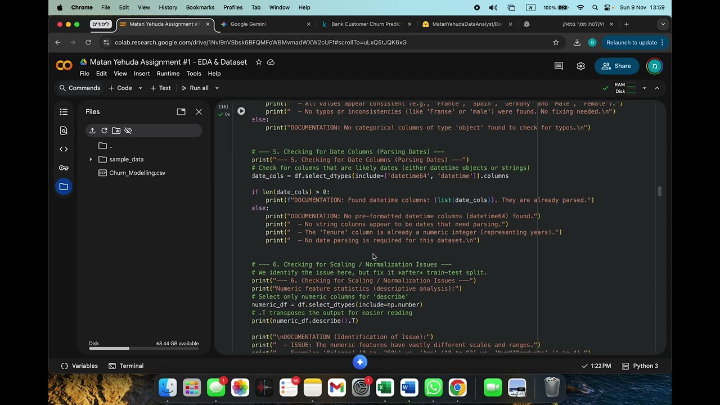Switch to Bank Customer Churn Prediction tab
Screen dimensions: 720x405
point(366,24)
